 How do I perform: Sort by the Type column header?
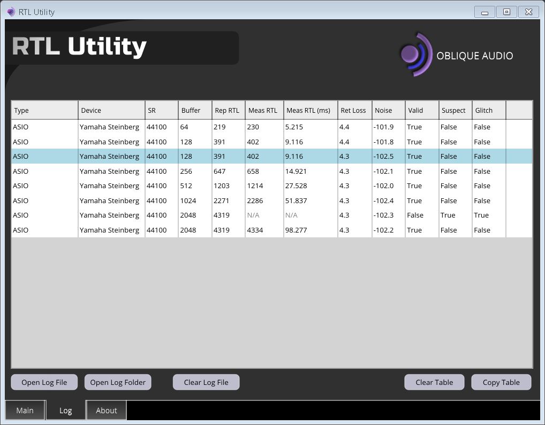pos(45,110)
